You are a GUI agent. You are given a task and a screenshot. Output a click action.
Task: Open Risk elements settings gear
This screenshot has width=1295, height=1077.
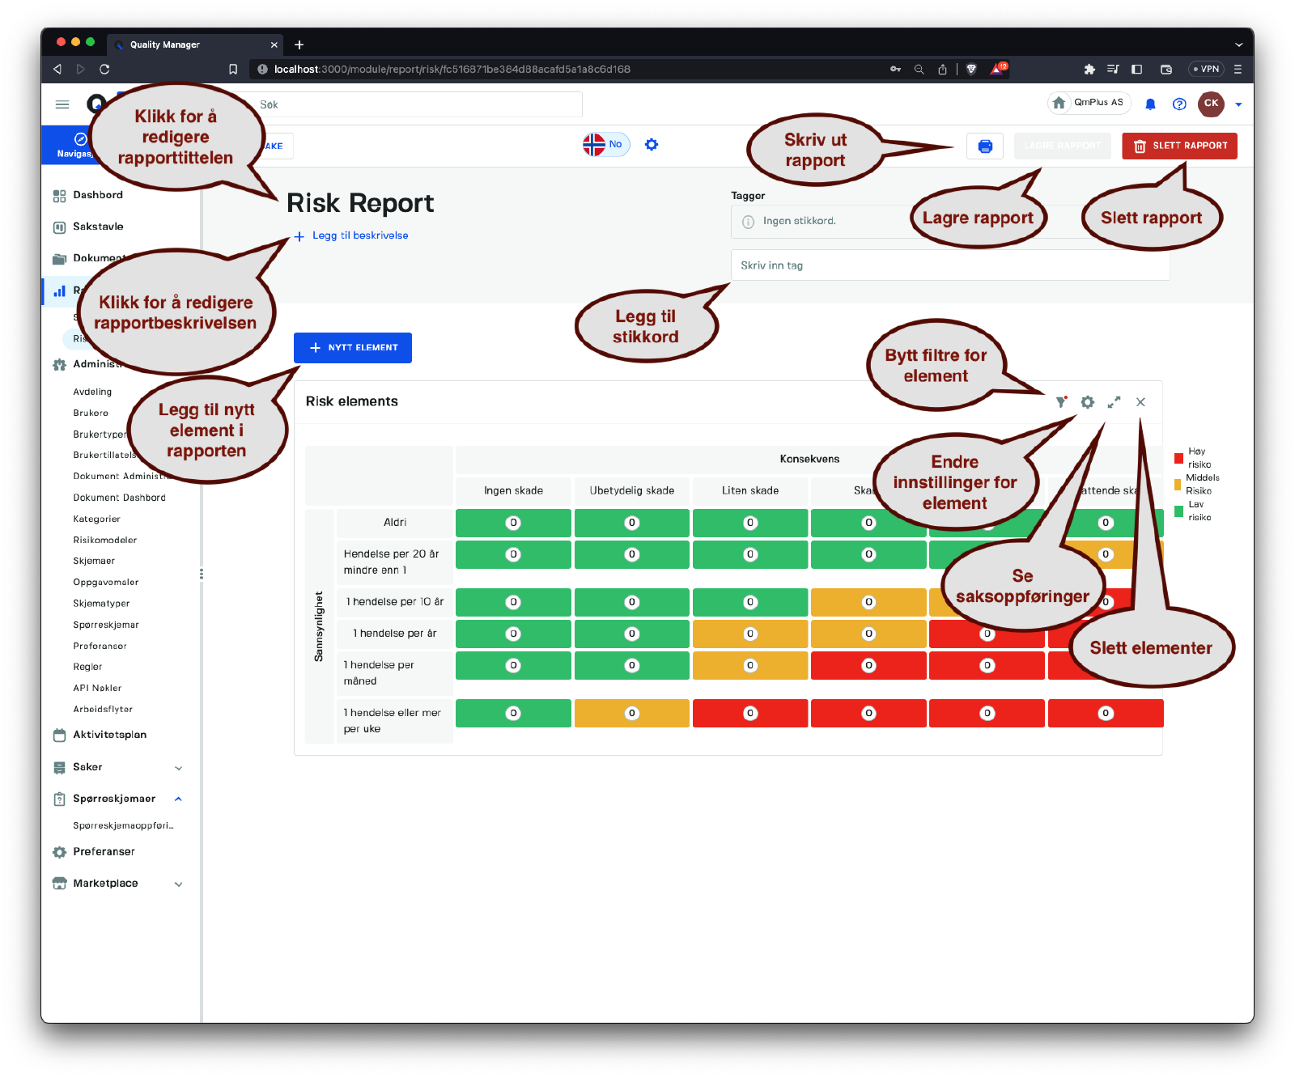click(x=1088, y=402)
